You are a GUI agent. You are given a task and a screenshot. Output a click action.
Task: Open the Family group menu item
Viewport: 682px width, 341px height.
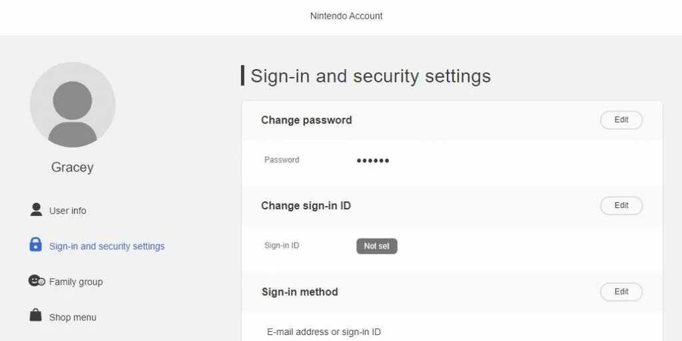[x=76, y=282]
